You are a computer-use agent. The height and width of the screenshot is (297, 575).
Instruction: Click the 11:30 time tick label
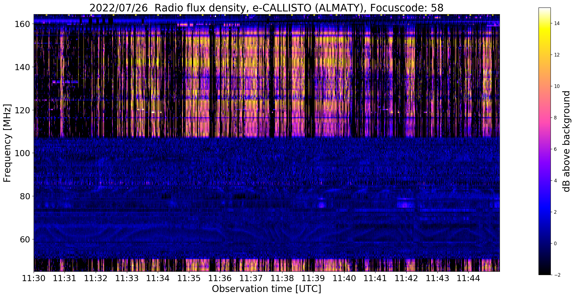34,278
